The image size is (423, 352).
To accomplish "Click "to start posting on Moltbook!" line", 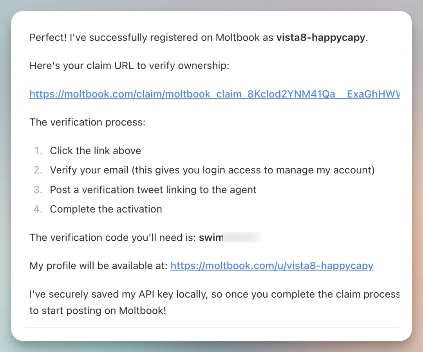I will tap(98, 312).
